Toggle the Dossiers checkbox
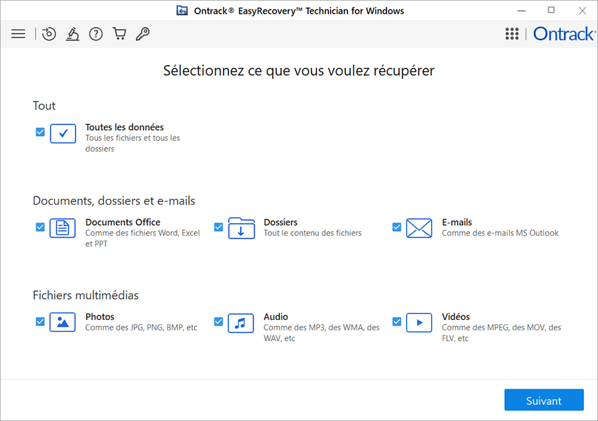The height and width of the screenshot is (421, 598). click(218, 227)
